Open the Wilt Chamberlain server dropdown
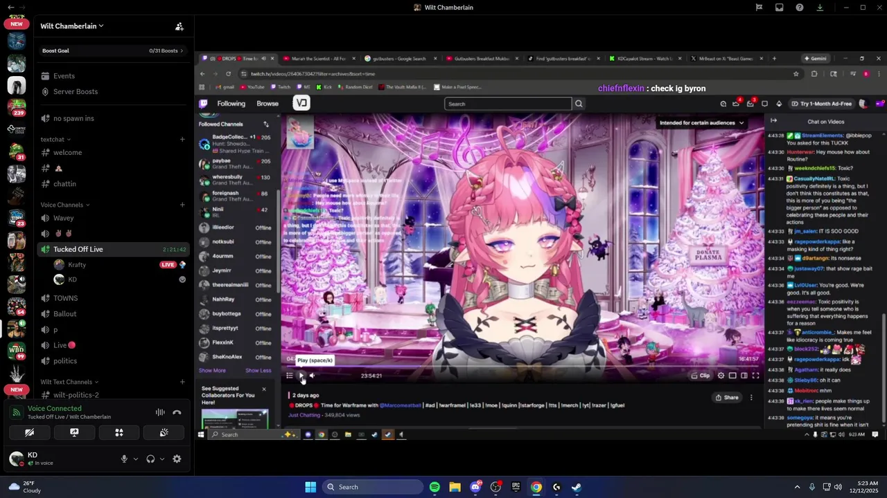 pyautogui.click(x=72, y=26)
